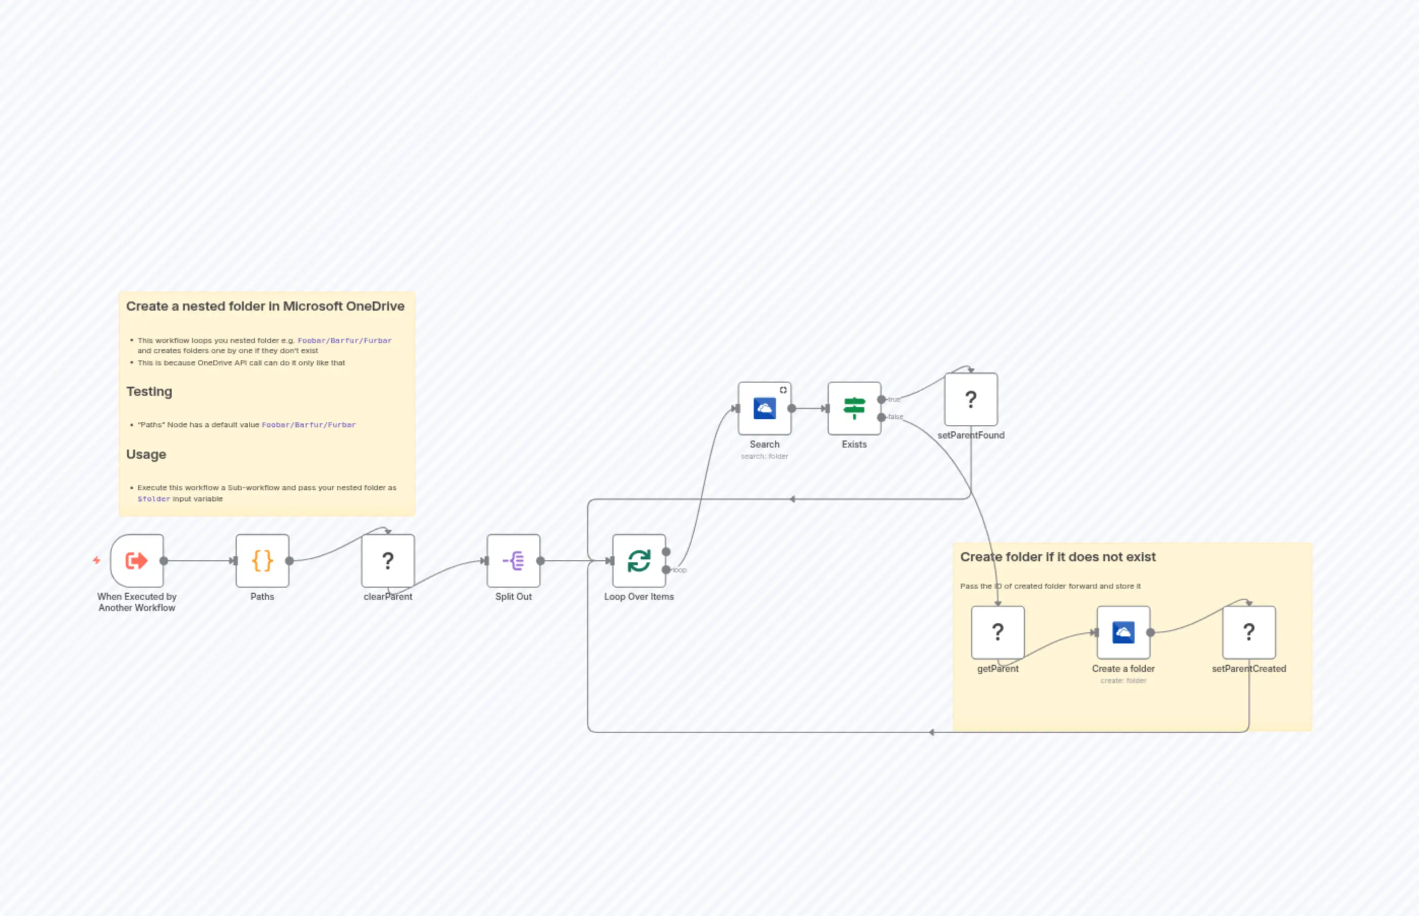Click the Foobar/Barfur/Furbar link in the note
This screenshot has height=916, width=1419.
click(344, 340)
